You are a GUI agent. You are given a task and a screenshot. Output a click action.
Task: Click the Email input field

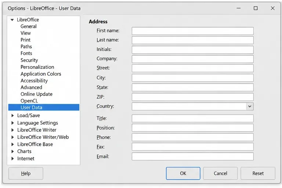193,156
